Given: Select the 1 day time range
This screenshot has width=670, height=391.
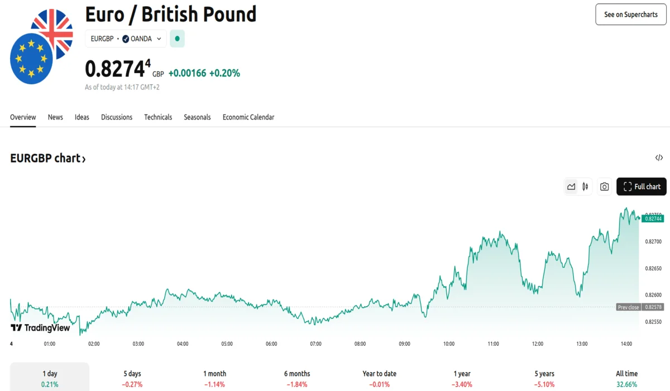Looking at the screenshot, I should click(50, 378).
